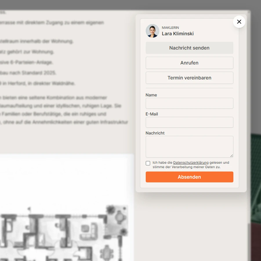Click the page scrollbar on the right edge
This screenshot has width=261, height=261.
pos(249,241)
